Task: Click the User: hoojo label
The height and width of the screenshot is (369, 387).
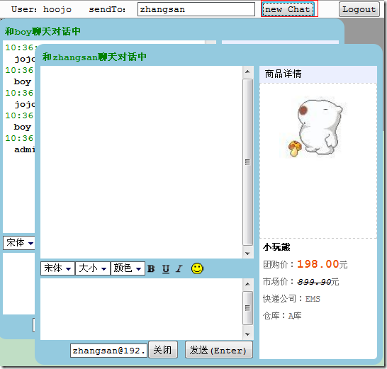Action: [x=41, y=9]
